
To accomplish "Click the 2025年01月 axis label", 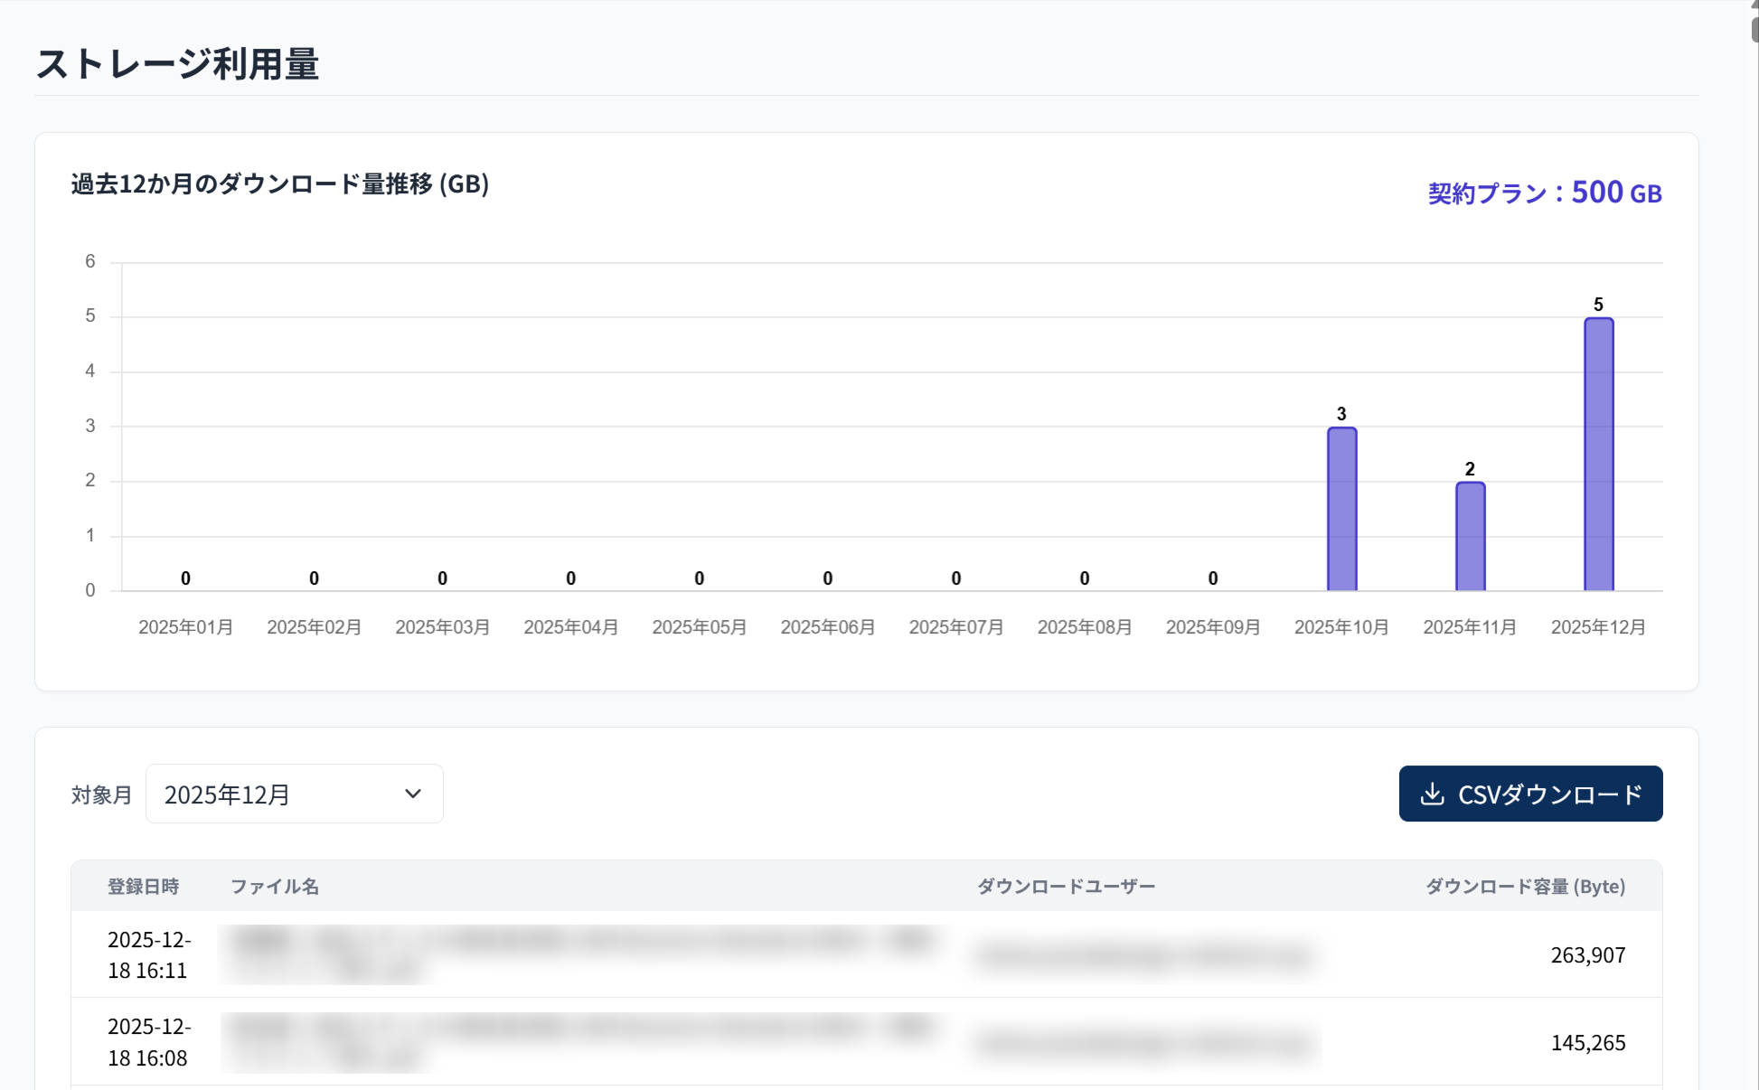I will [185, 627].
